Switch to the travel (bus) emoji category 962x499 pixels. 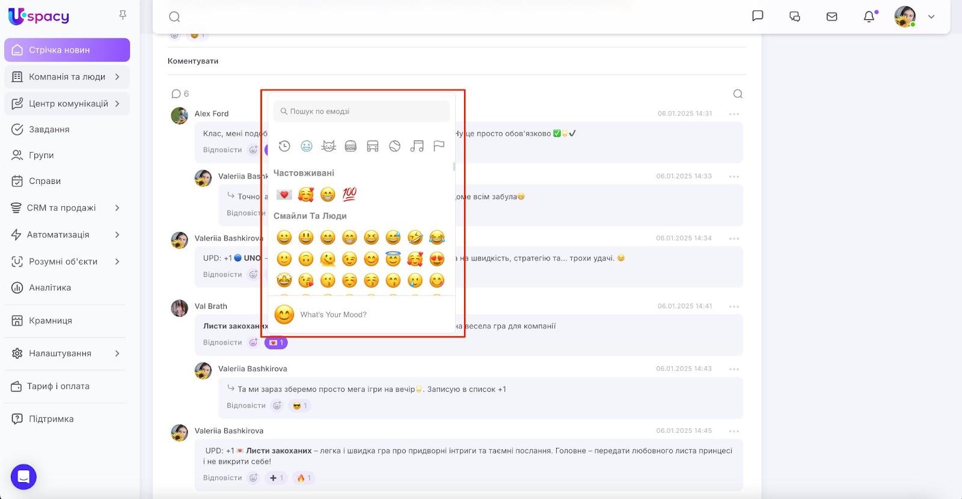pyautogui.click(x=373, y=146)
